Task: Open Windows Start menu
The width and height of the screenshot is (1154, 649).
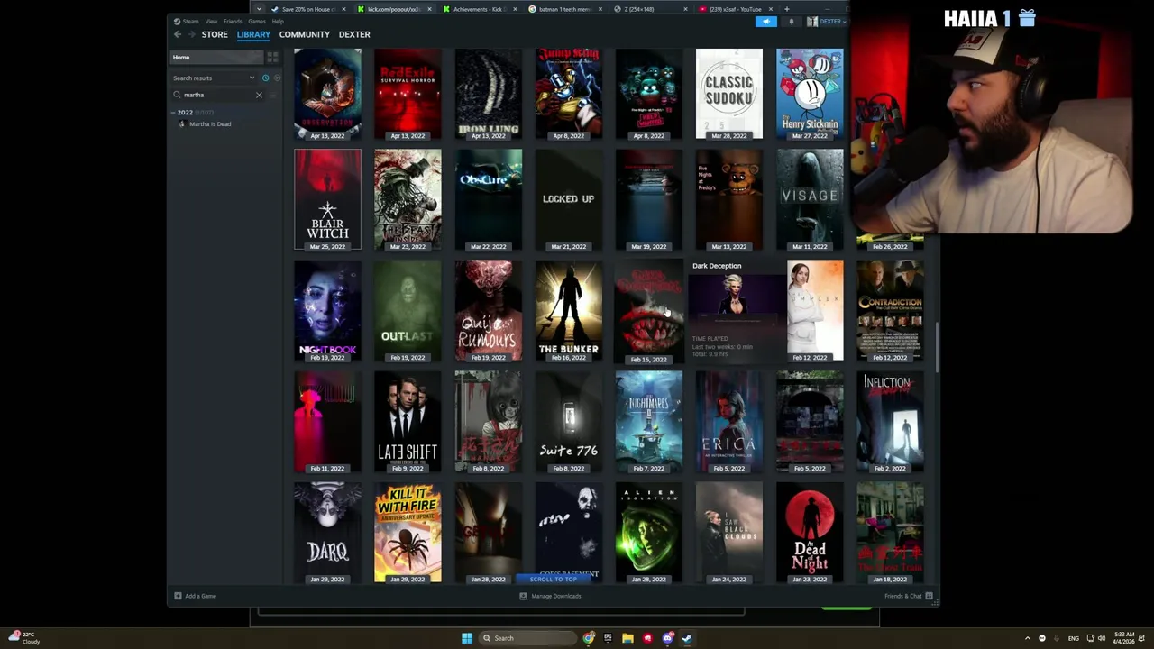Action: pos(467,638)
